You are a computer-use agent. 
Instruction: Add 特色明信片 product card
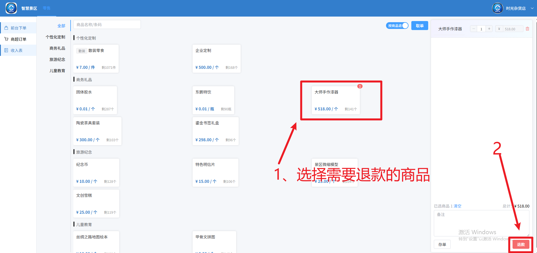[x=215, y=173]
